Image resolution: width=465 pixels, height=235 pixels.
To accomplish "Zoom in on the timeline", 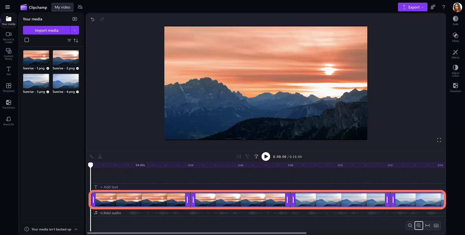I will (x=419, y=226).
